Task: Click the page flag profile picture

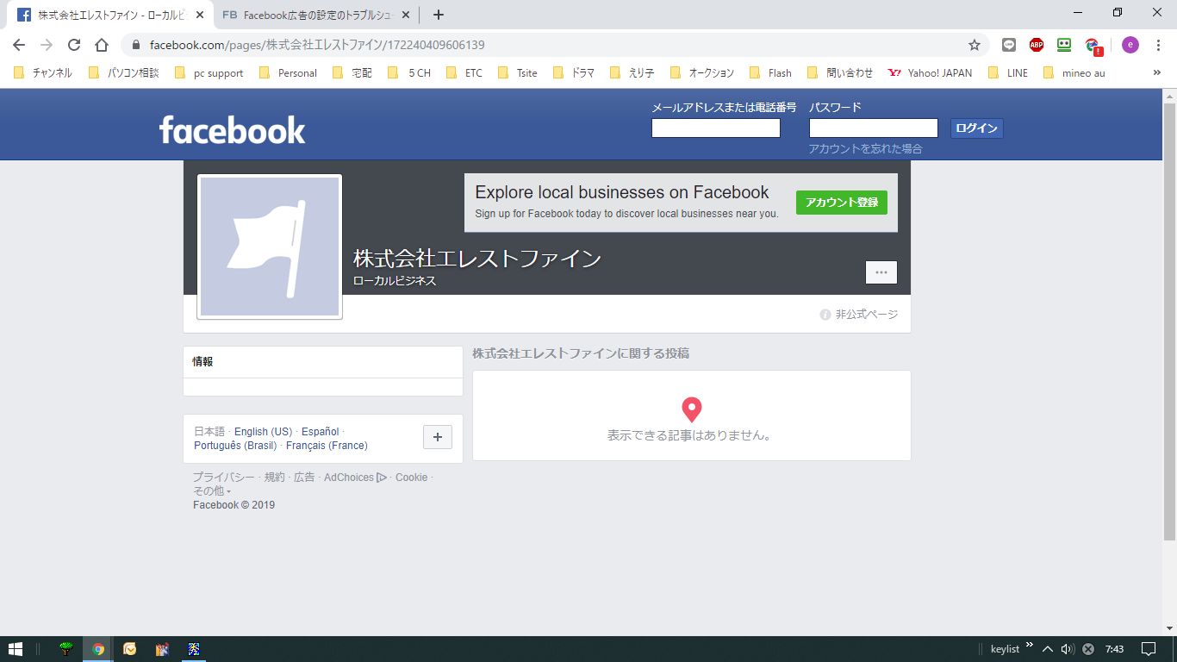Action: tap(270, 247)
